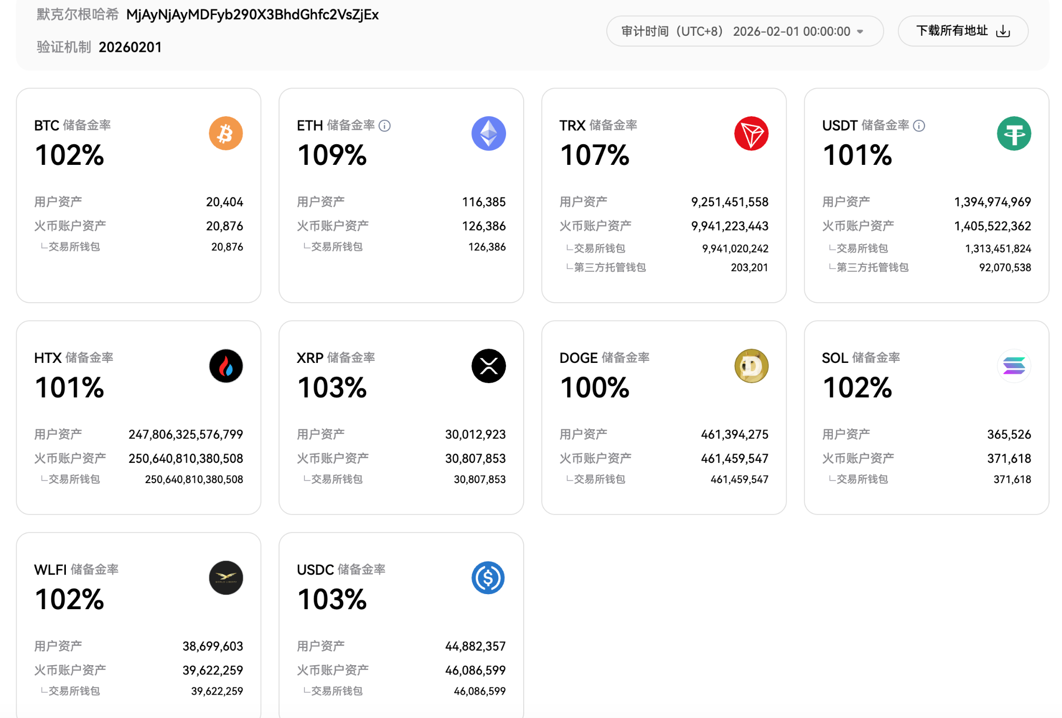Open the ETH 储备金率 info tooltip
The height and width of the screenshot is (718, 1062).
(x=384, y=125)
